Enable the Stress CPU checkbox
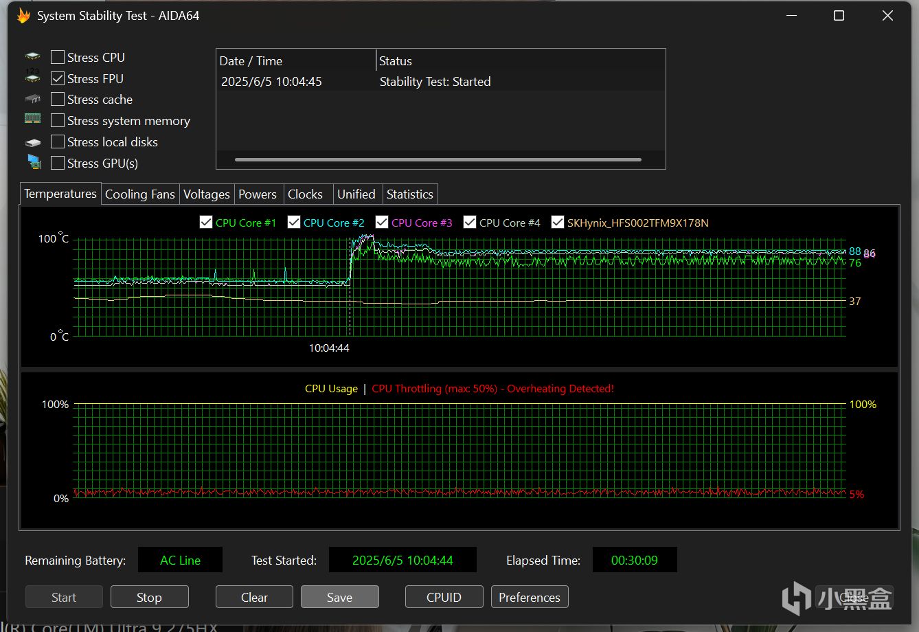Screen dimensions: 919x632 click(x=58, y=57)
